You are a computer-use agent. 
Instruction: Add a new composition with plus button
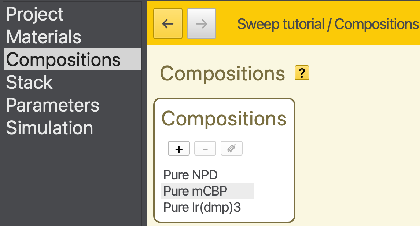(x=179, y=149)
